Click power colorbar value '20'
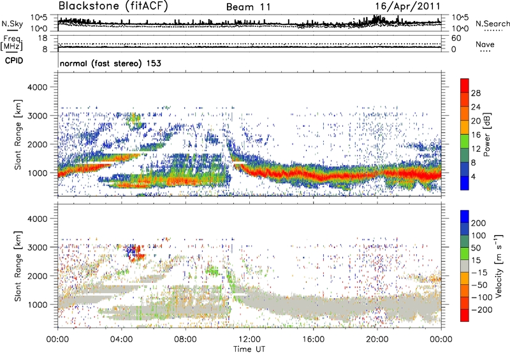 coord(476,121)
